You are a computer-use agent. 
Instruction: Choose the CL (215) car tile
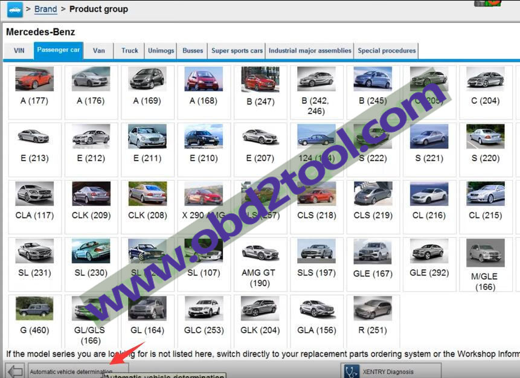[486, 207]
